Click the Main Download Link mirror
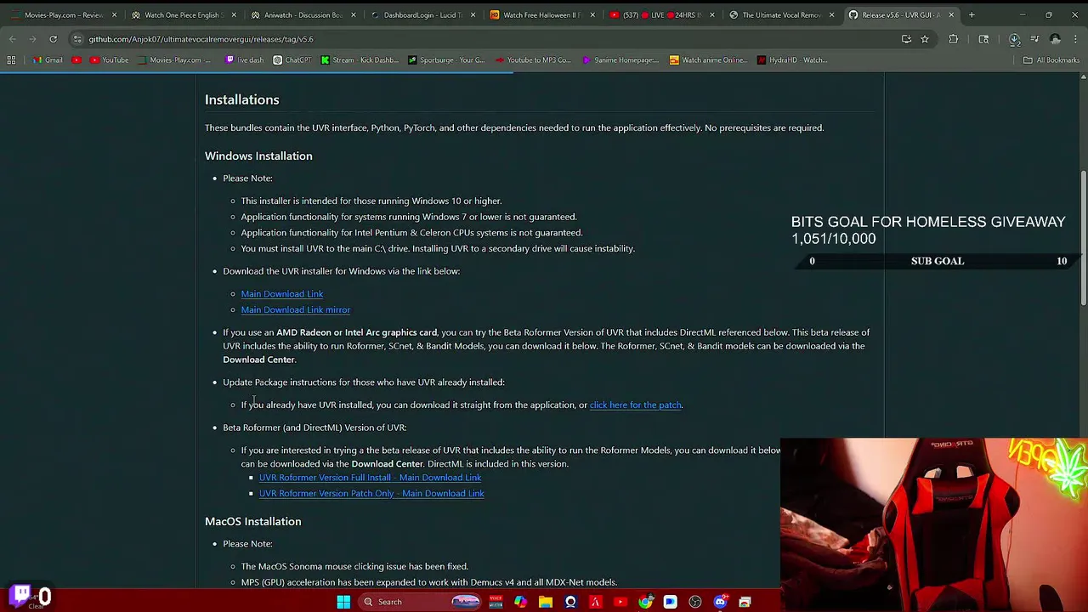The width and height of the screenshot is (1088, 612). pyautogui.click(x=296, y=310)
